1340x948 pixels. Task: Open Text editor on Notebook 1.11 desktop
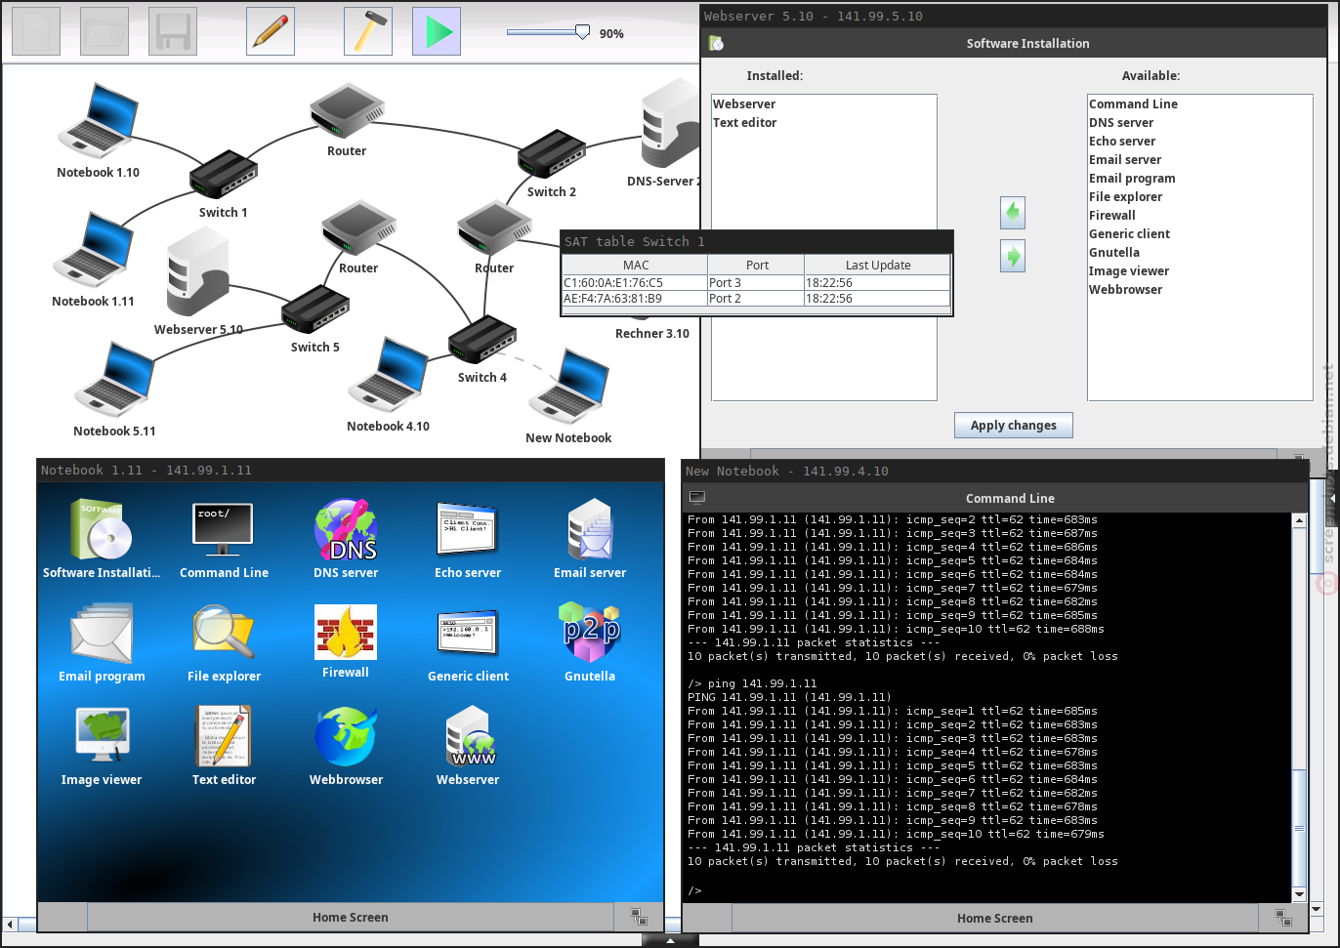tap(224, 746)
